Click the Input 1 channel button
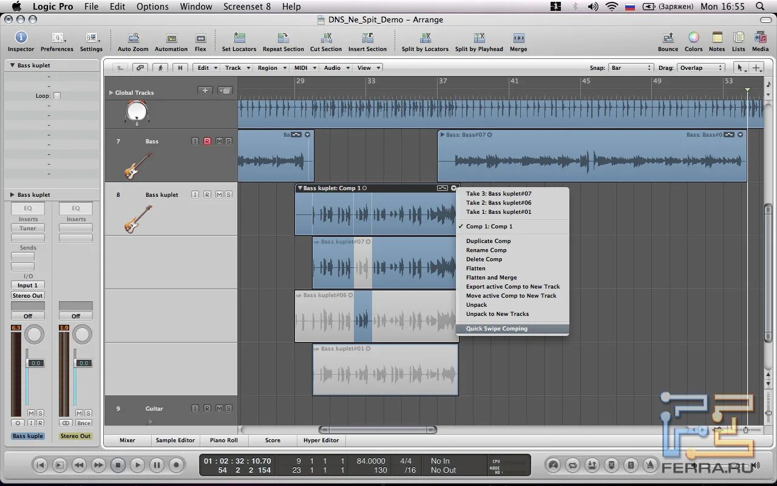 point(28,286)
